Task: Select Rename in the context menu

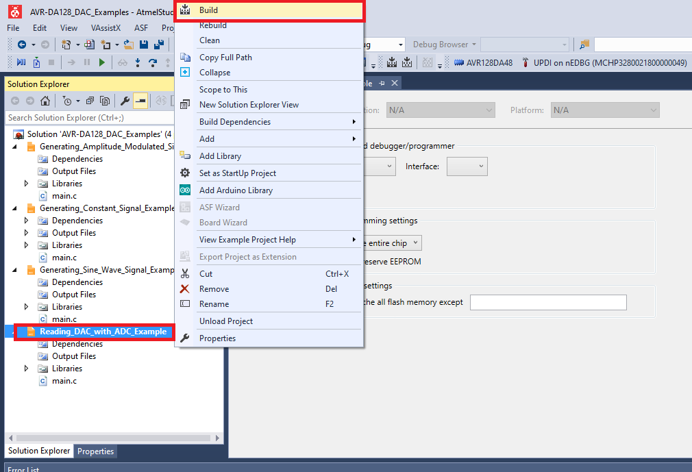Action: coord(269,304)
